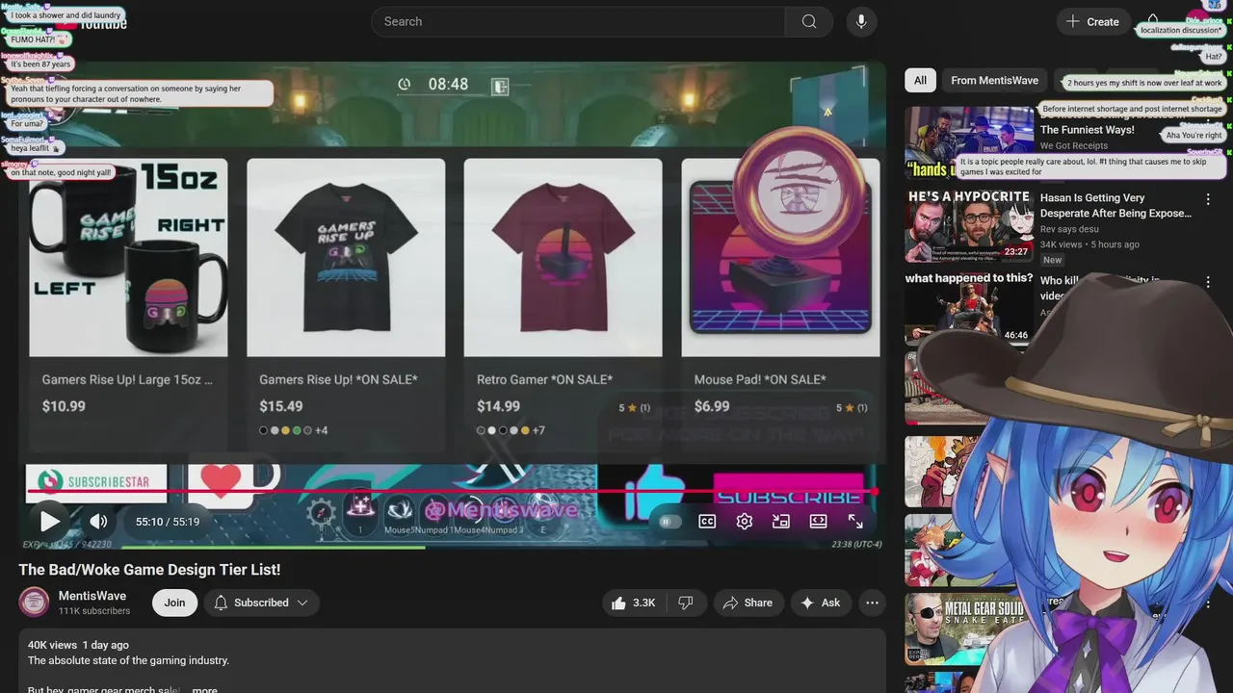Viewport: 1233px width, 693px height.
Task: Click the 55:10 / 55:19 time display
Action: click(x=168, y=522)
